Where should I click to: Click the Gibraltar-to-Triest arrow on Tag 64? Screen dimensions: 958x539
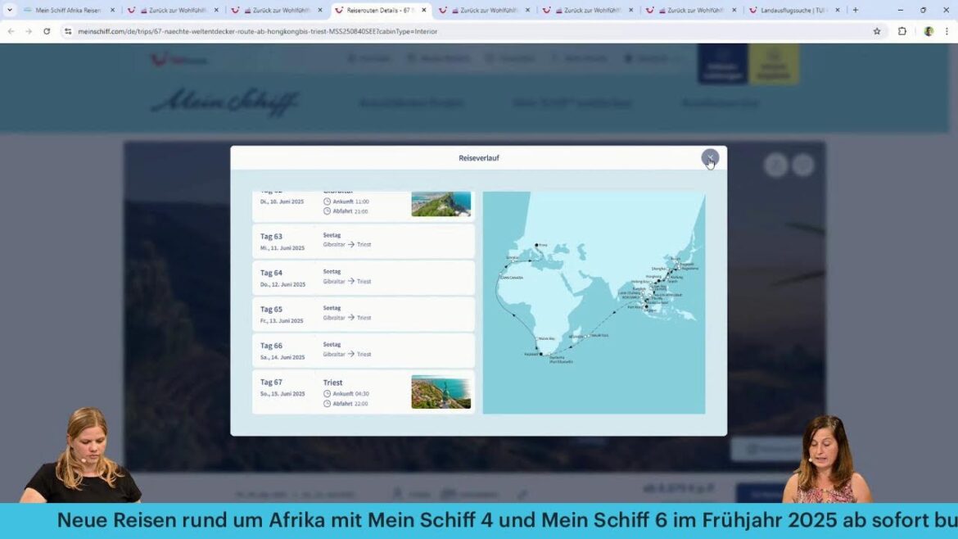pyautogui.click(x=352, y=281)
